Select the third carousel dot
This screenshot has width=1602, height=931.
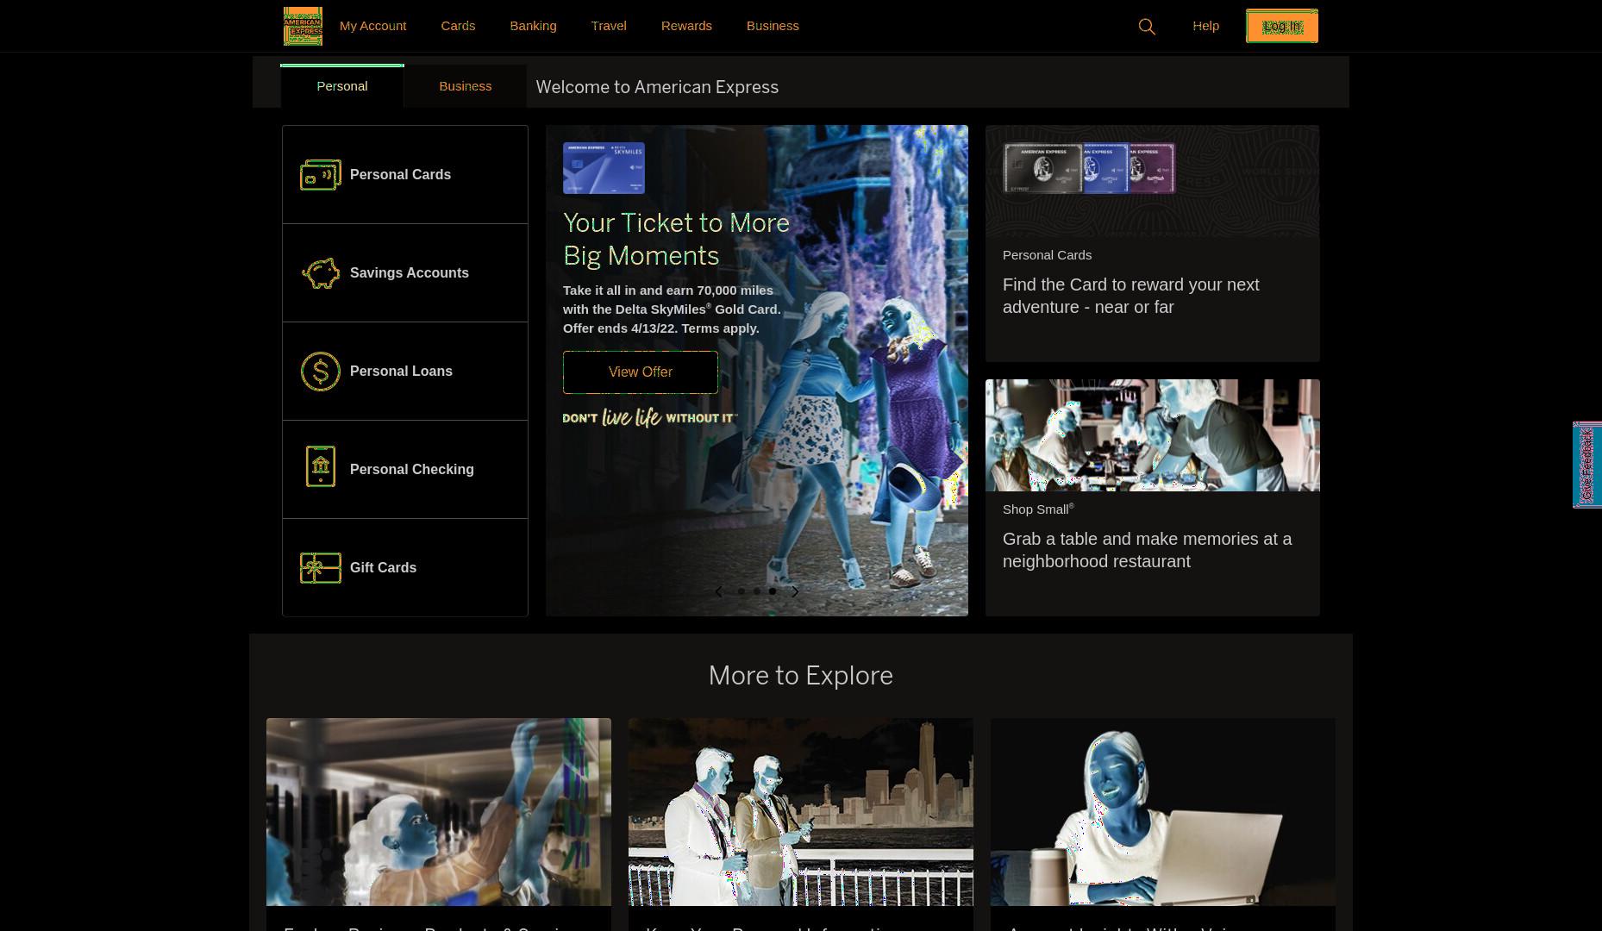[773, 591]
